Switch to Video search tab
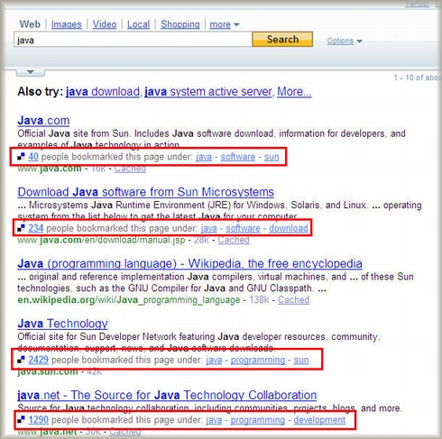Viewport: 442px width, 439px height. (x=105, y=24)
